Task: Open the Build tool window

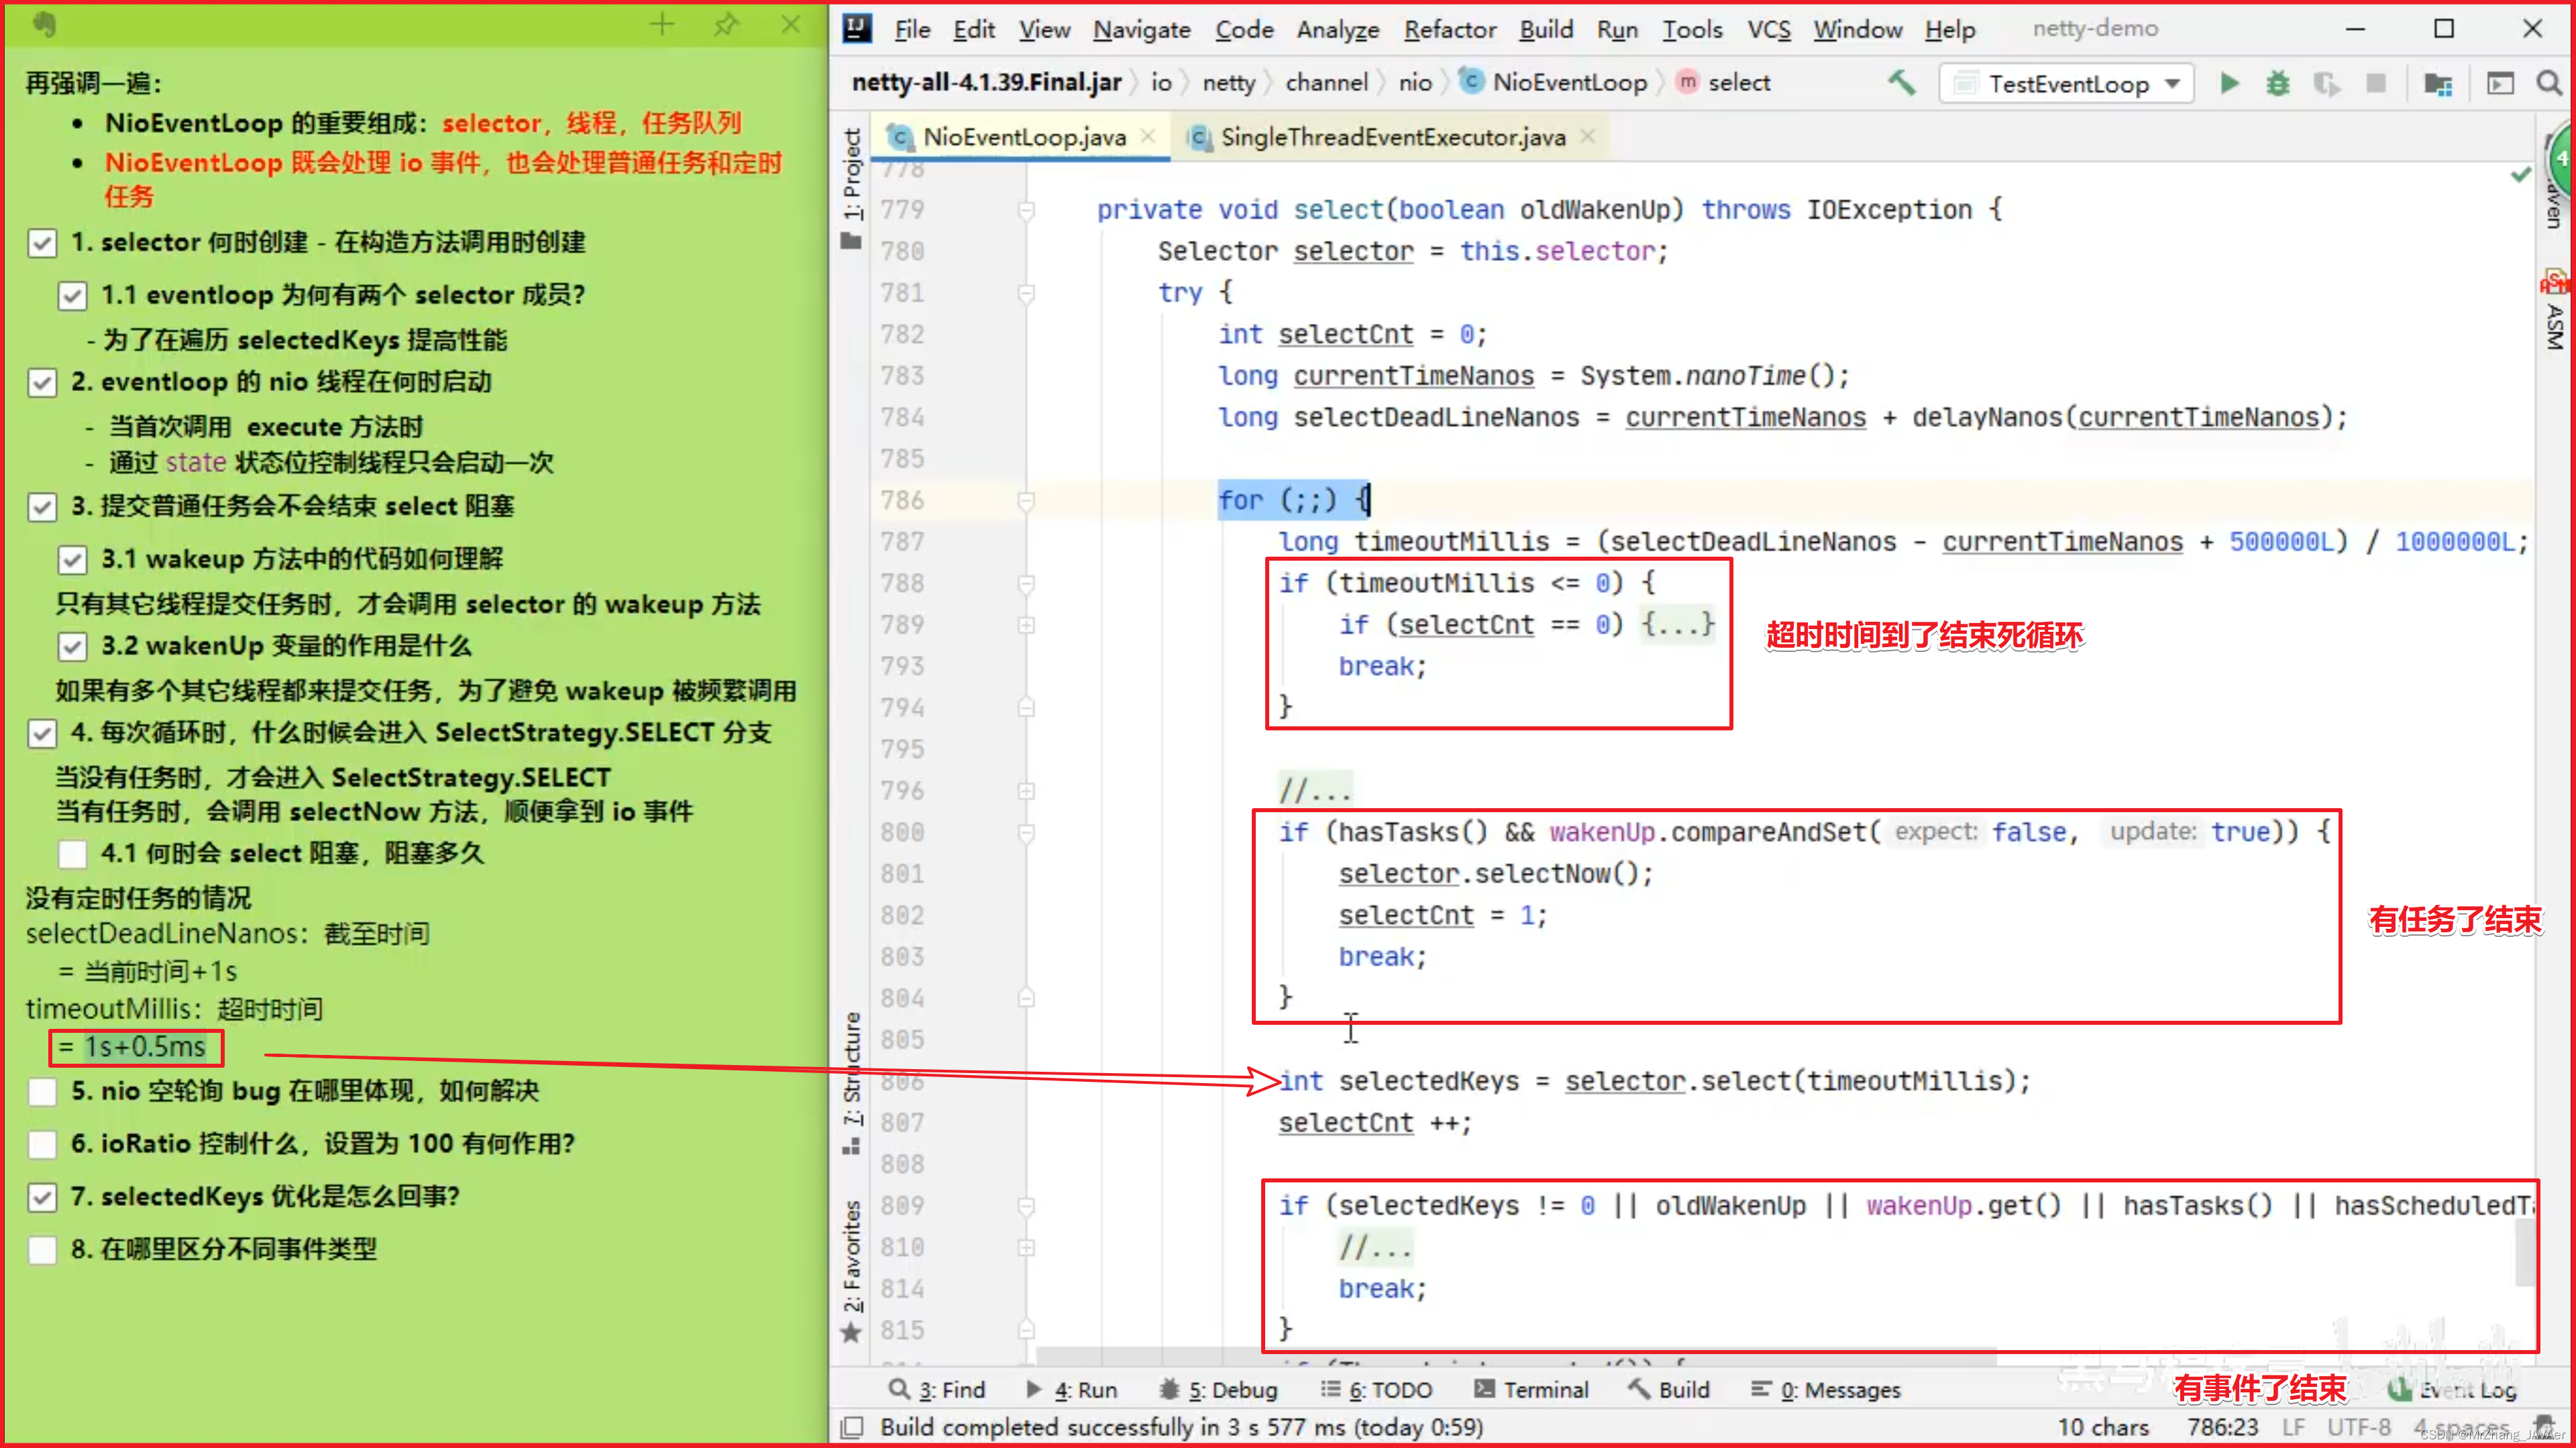Action: point(1668,1389)
